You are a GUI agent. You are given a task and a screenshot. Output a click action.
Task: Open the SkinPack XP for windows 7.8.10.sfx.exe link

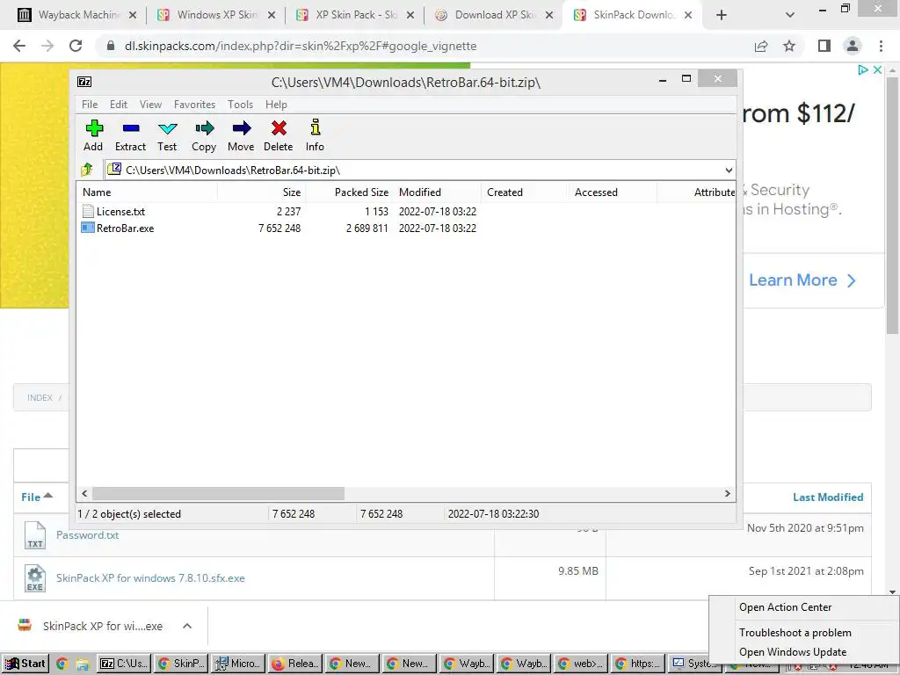[x=150, y=578]
